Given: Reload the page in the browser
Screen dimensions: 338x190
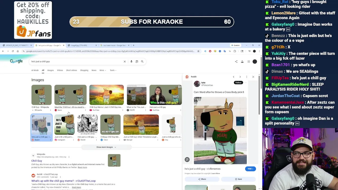Looking at the screenshot, I should [x=13, y=51].
